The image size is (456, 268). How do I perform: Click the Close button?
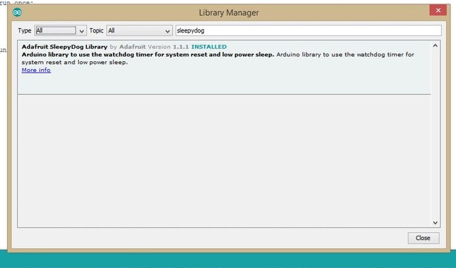[x=423, y=238]
